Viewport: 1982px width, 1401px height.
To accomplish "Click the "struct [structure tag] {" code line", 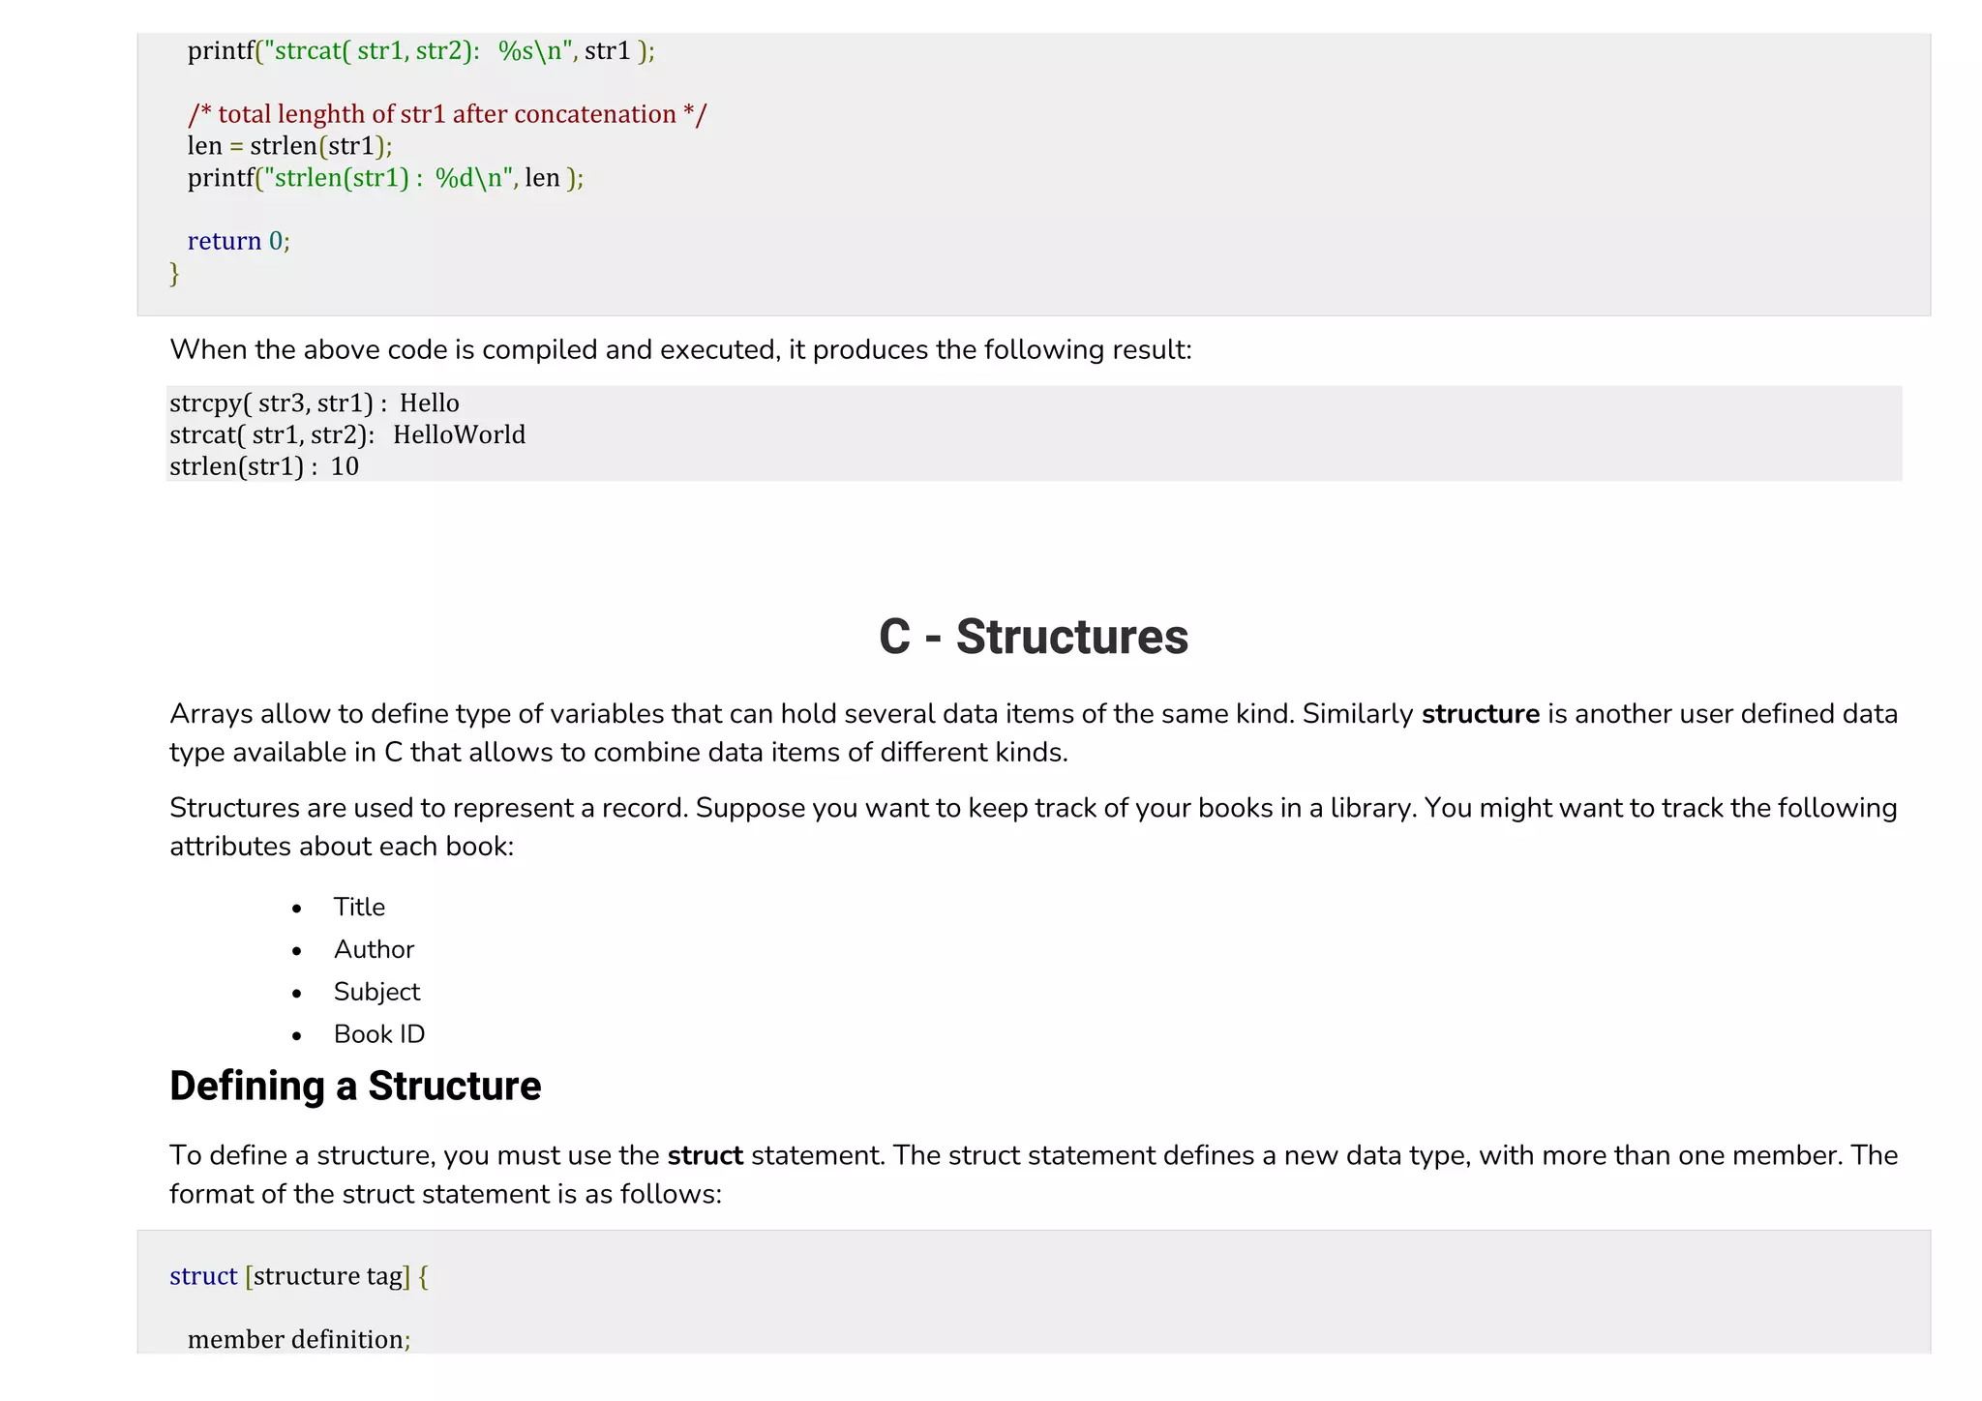I will point(299,1276).
